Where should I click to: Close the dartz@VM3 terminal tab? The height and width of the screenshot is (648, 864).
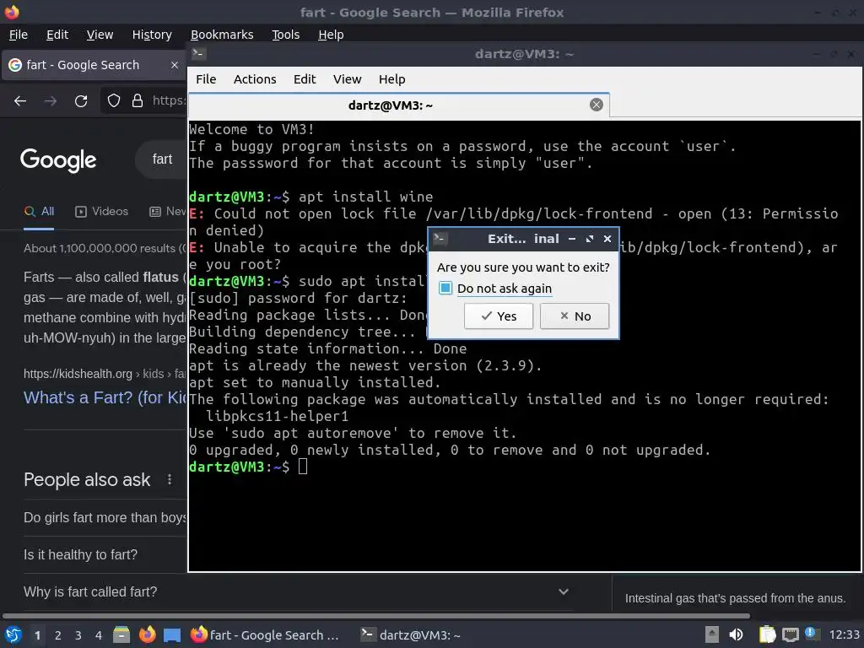click(597, 105)
